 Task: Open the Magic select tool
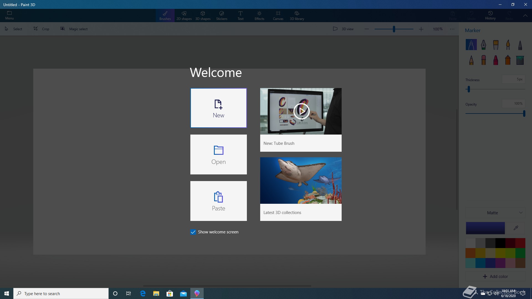tap(74, 29)
